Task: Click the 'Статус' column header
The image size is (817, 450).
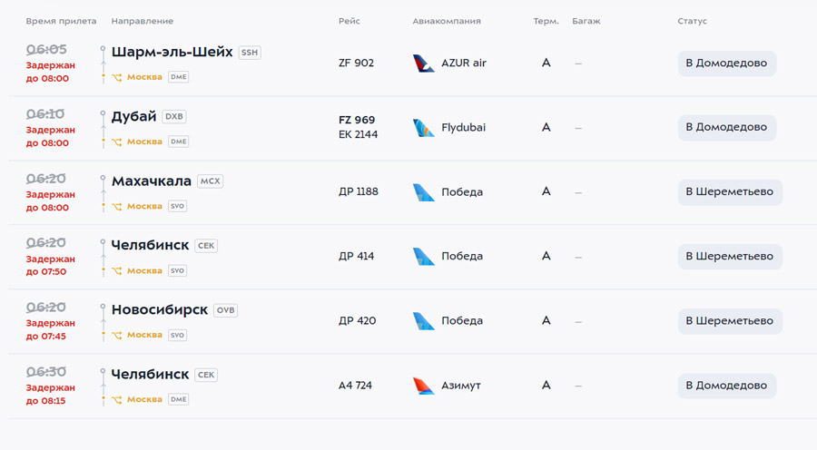Action: (692, 21)
